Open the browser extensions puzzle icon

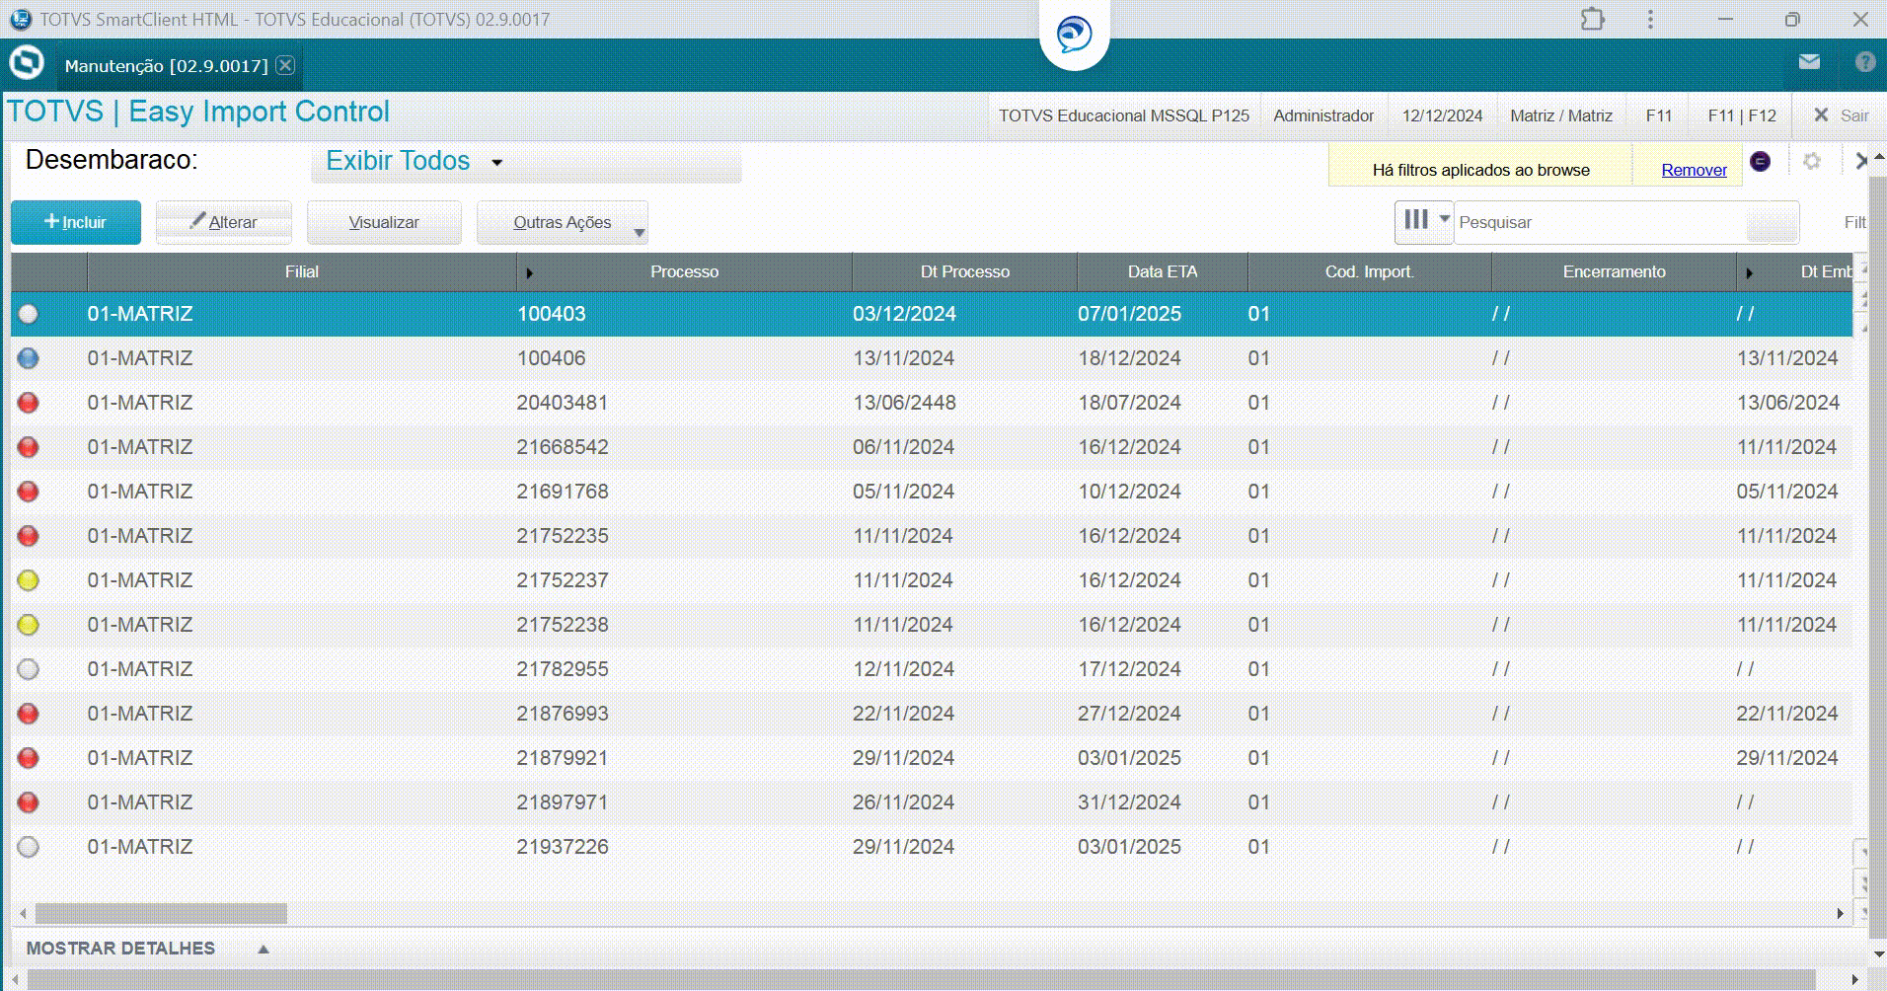coord(1592,19)
